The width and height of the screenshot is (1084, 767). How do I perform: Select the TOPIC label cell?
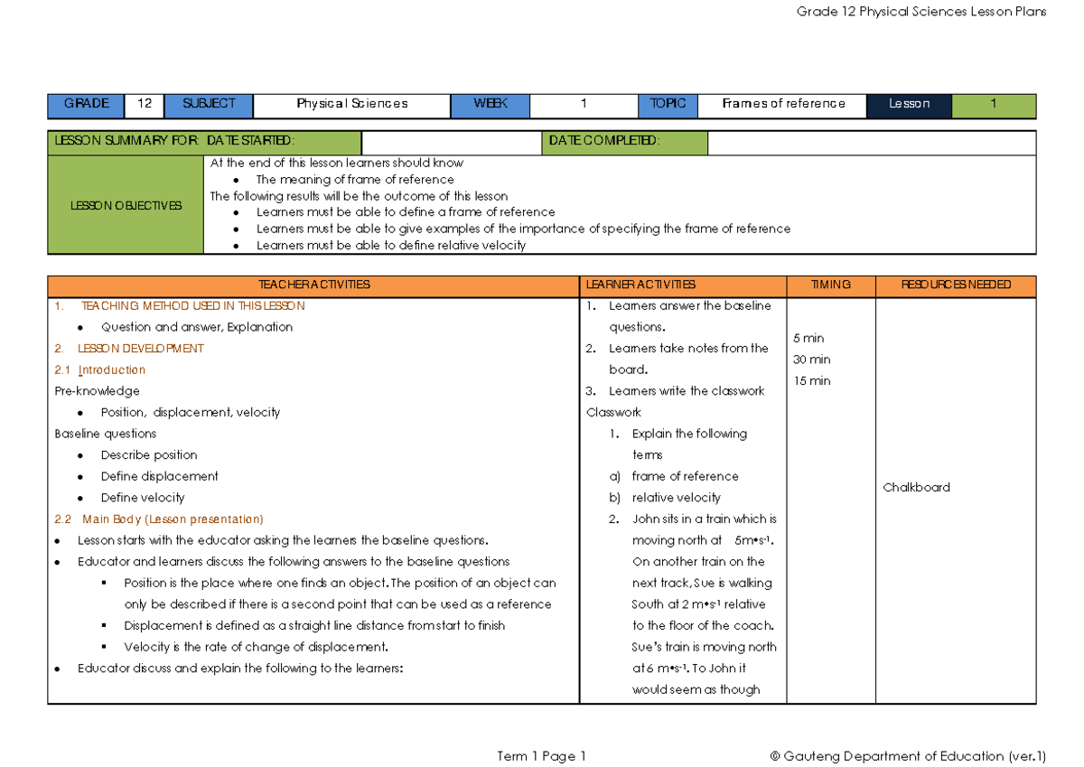coord(668,106)
